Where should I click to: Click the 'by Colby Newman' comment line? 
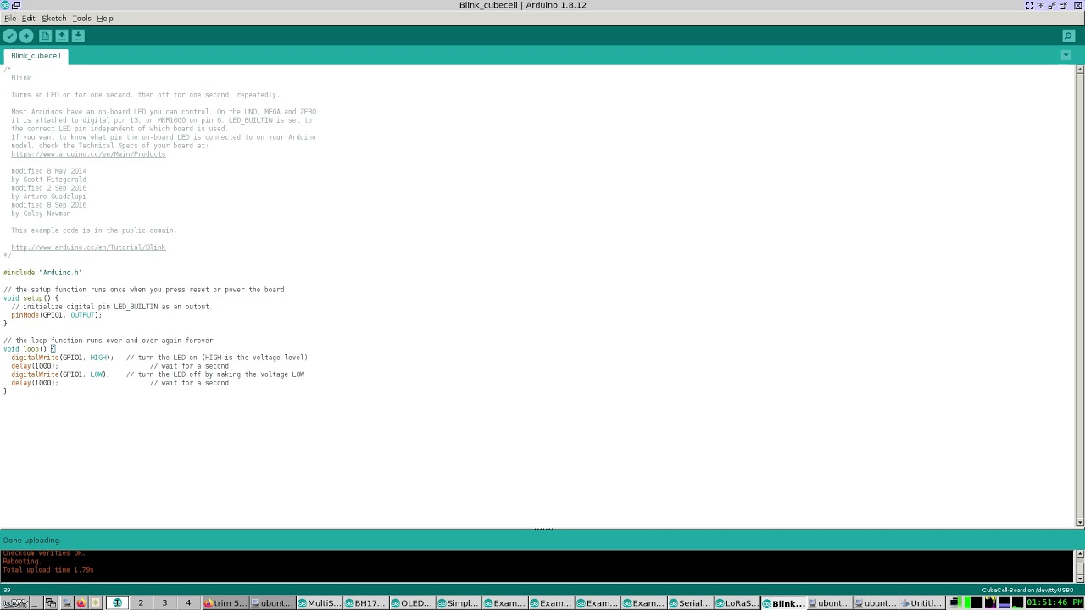pyautogui.click(x=41, y=213)
